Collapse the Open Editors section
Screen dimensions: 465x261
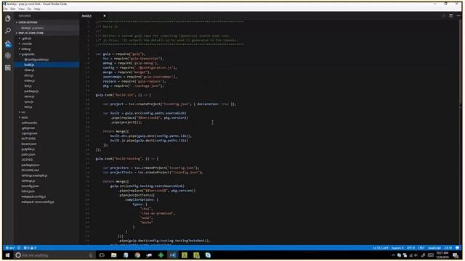[28, 22]
